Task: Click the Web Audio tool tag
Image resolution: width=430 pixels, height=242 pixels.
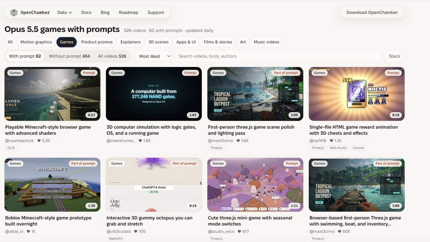Action: coord(338,148)
